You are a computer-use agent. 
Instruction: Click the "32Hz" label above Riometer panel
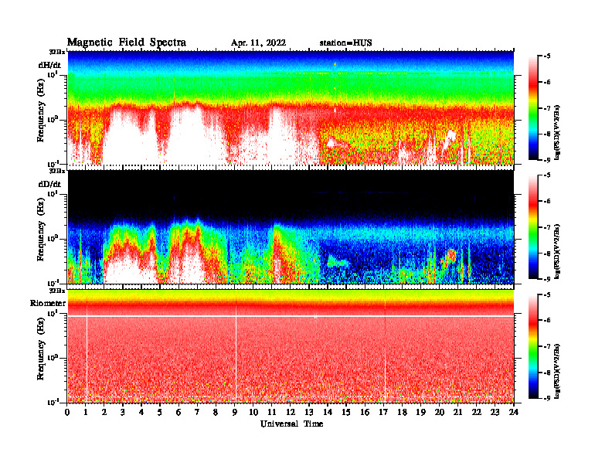(x=57, y=291)
